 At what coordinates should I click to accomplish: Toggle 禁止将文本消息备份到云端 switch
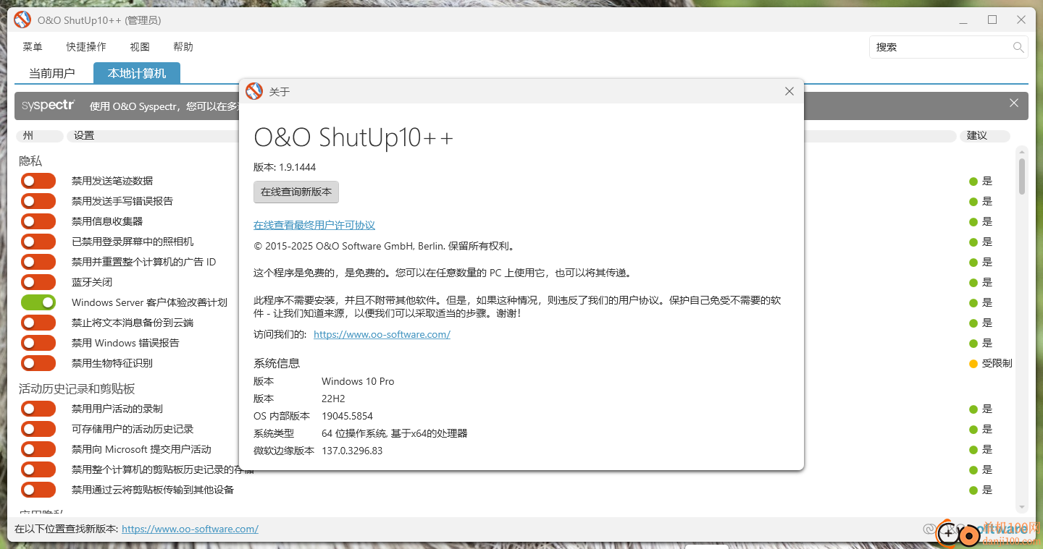[38, 323]
